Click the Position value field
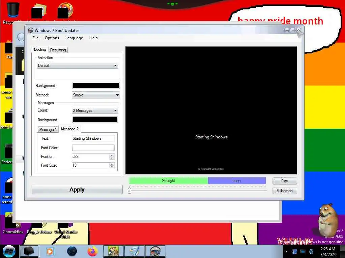 click(x=91, y=157)
